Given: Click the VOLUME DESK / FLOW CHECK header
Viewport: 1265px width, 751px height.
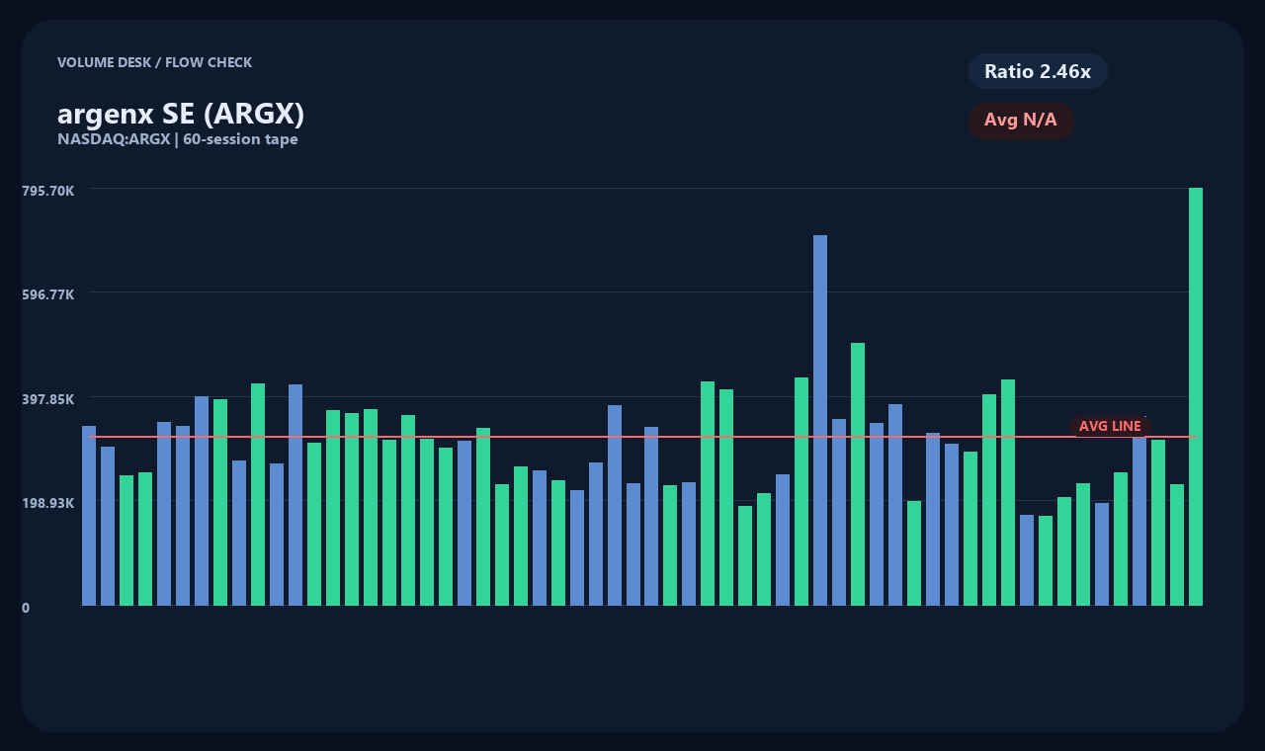Looking at the screenshot, I should [155, 62].
